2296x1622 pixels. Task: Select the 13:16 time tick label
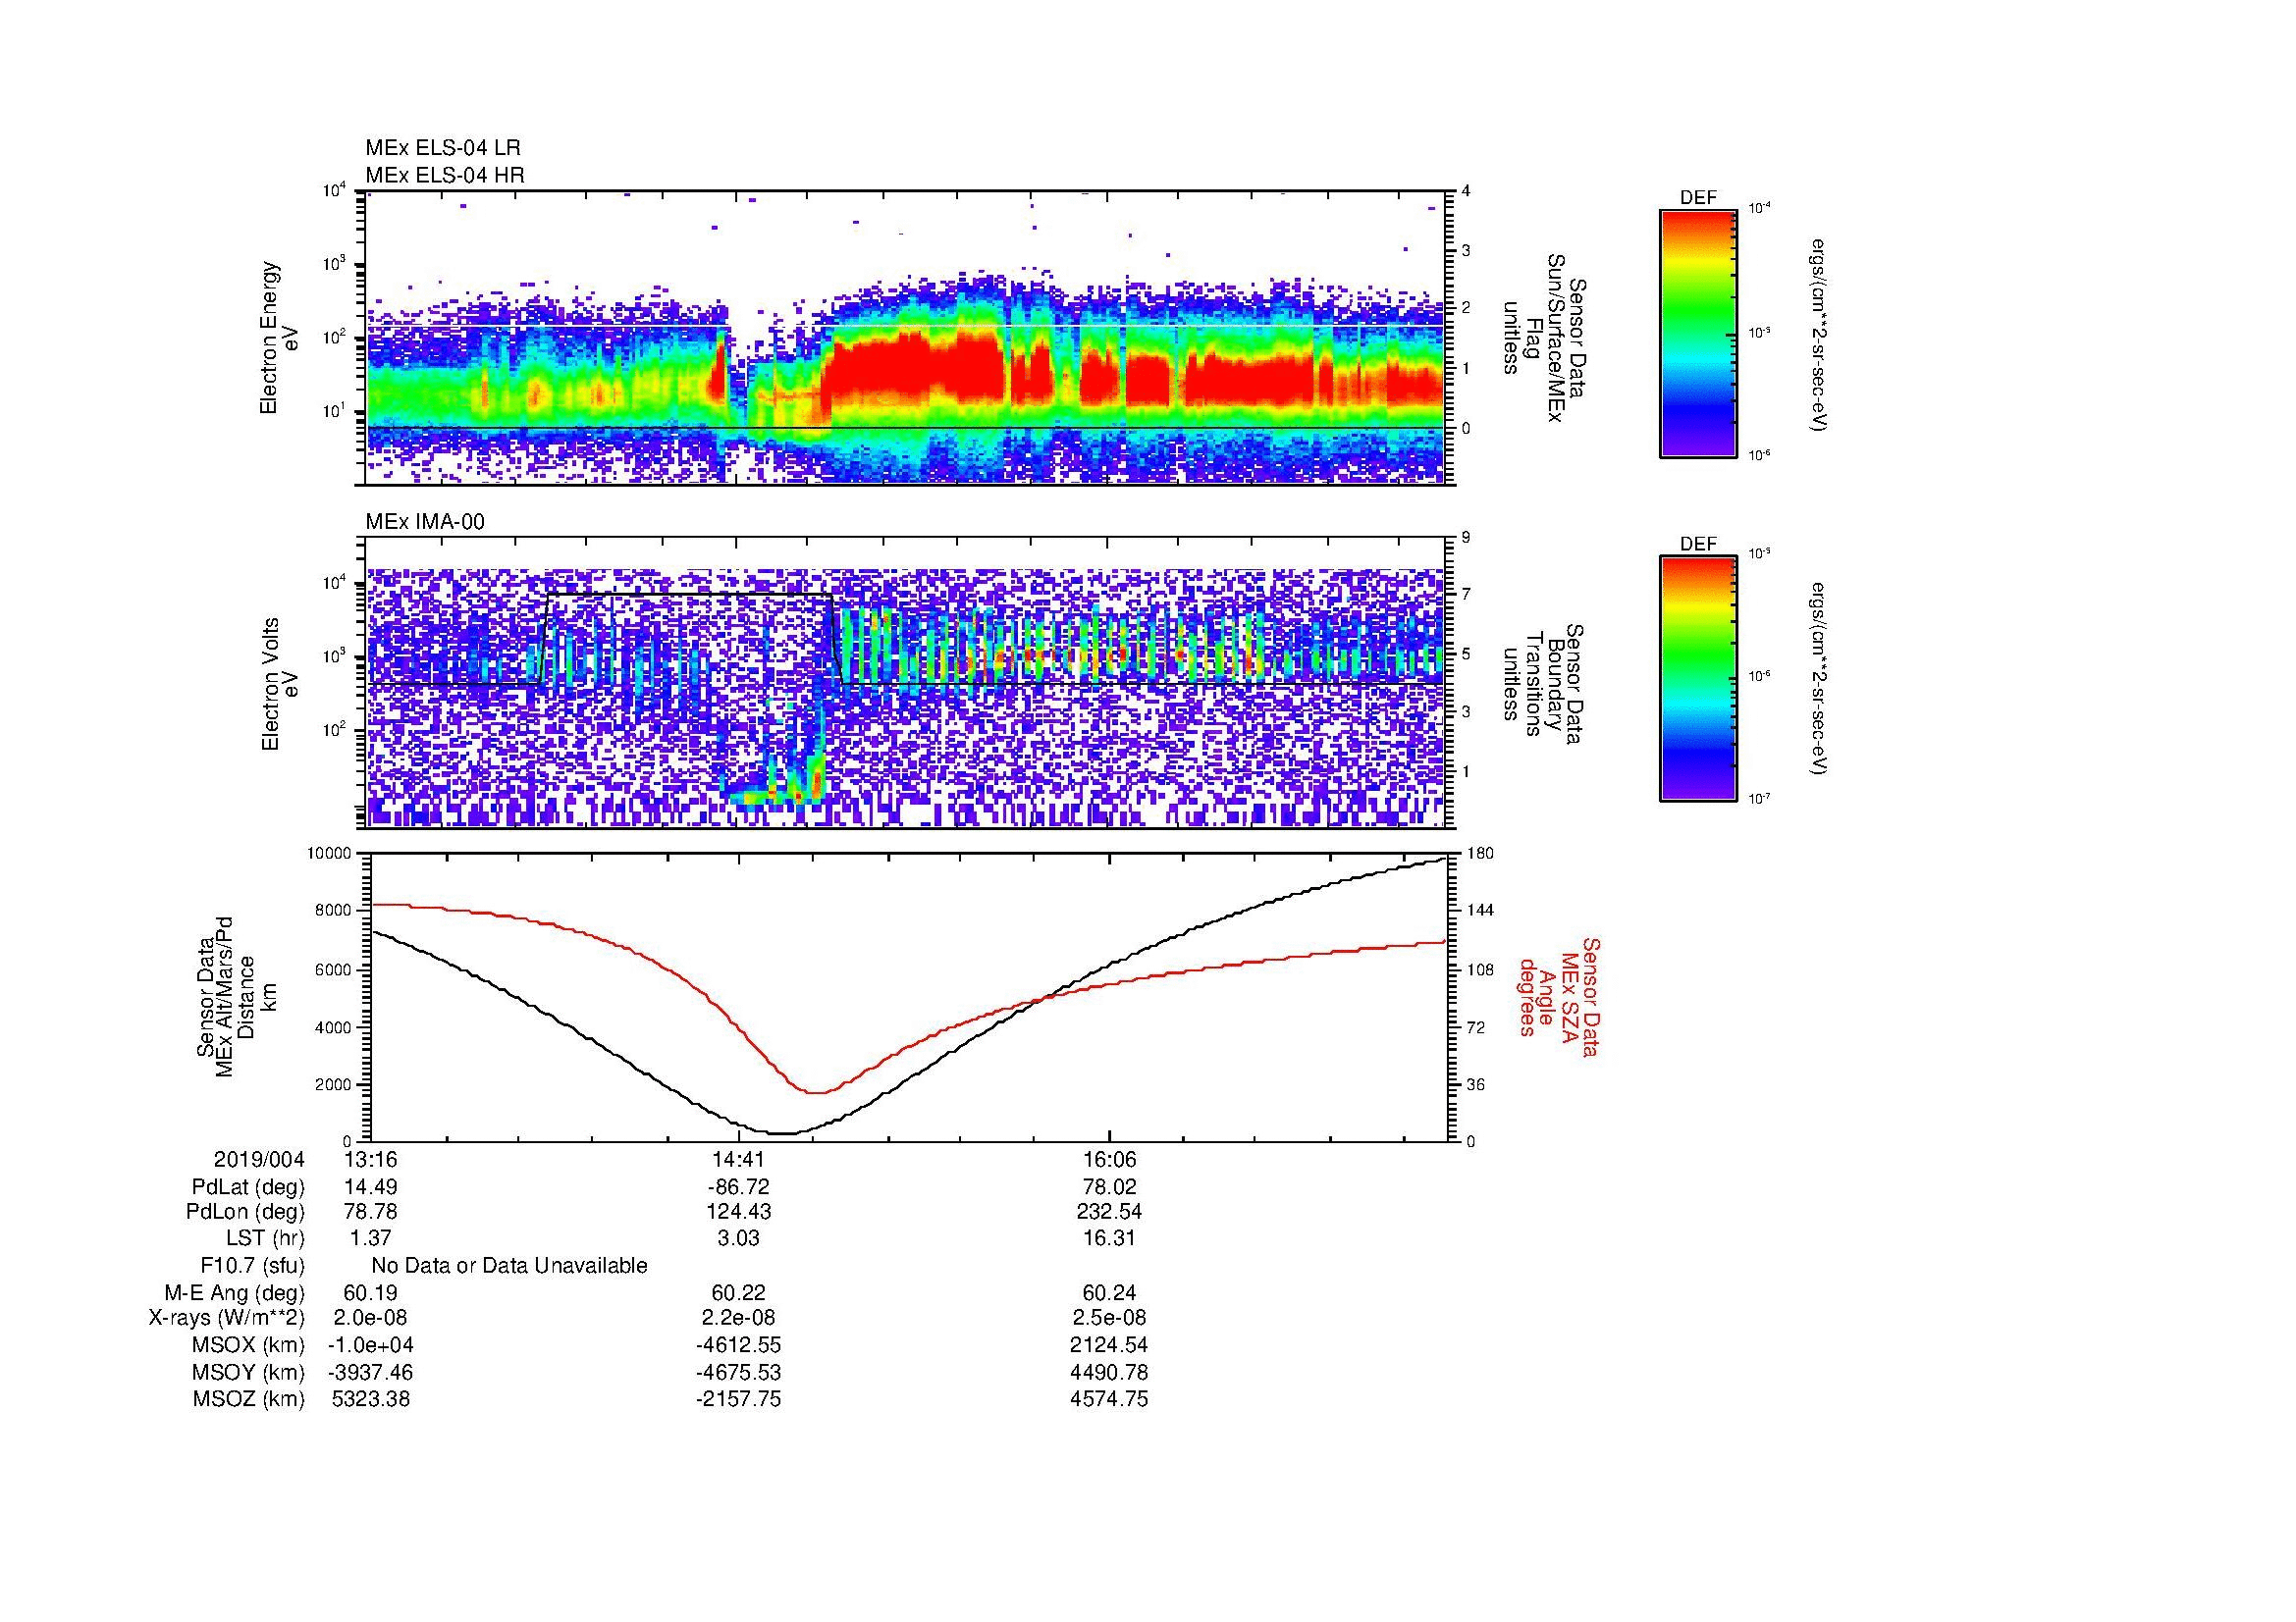(370, 1160)
